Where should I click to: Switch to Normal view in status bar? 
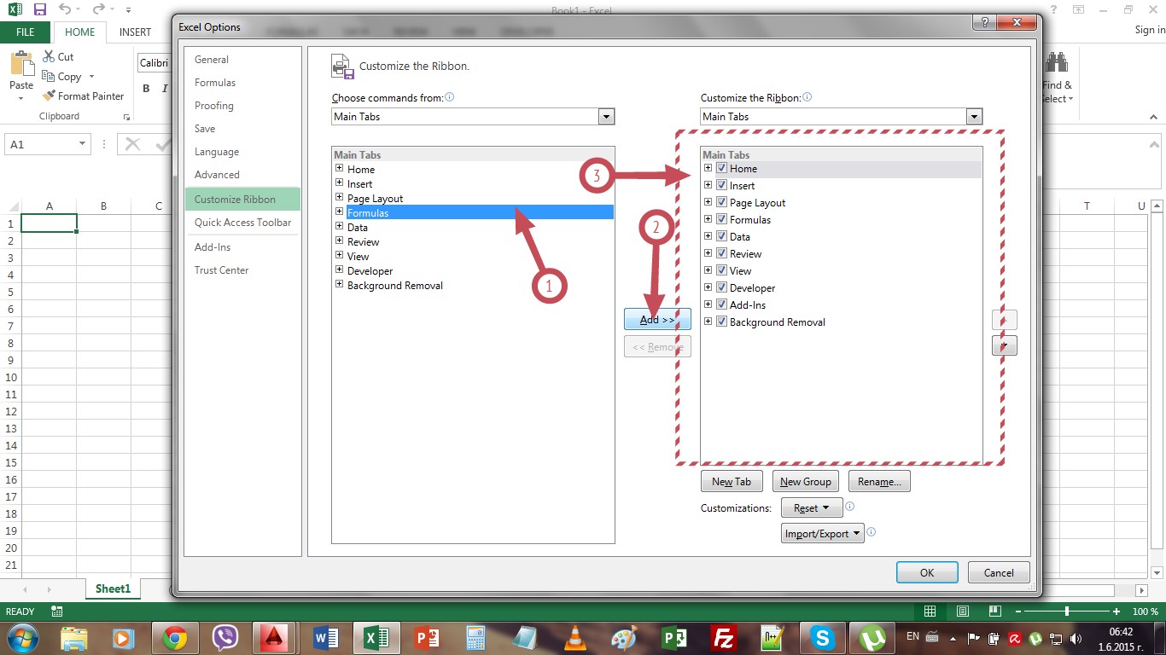click(930, 612)
